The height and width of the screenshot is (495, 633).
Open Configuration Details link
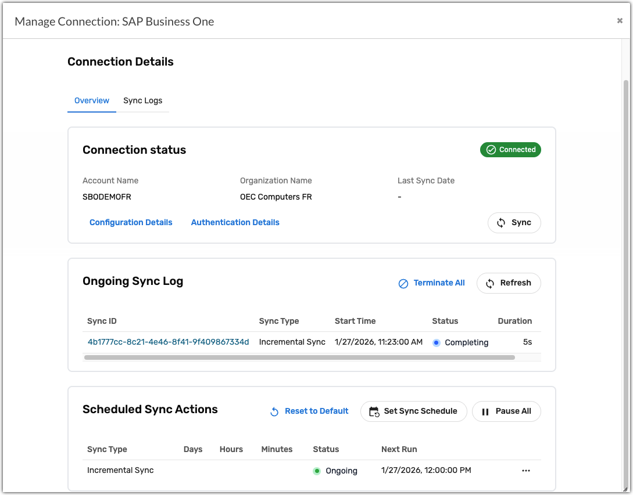131,222
